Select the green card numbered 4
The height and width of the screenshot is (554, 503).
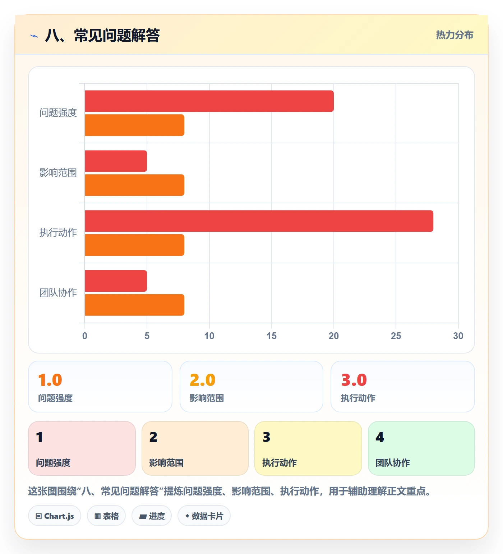pyautogui.click(x=421, y=448)
